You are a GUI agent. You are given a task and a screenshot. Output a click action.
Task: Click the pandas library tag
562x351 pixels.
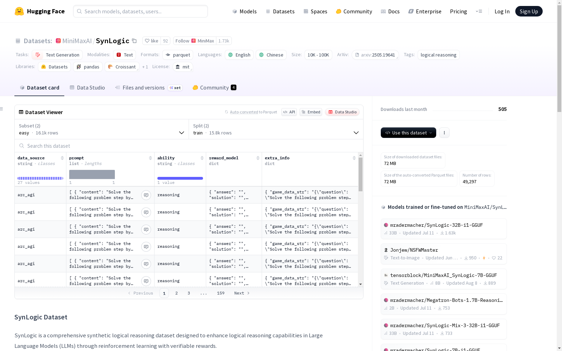(88, 67)
